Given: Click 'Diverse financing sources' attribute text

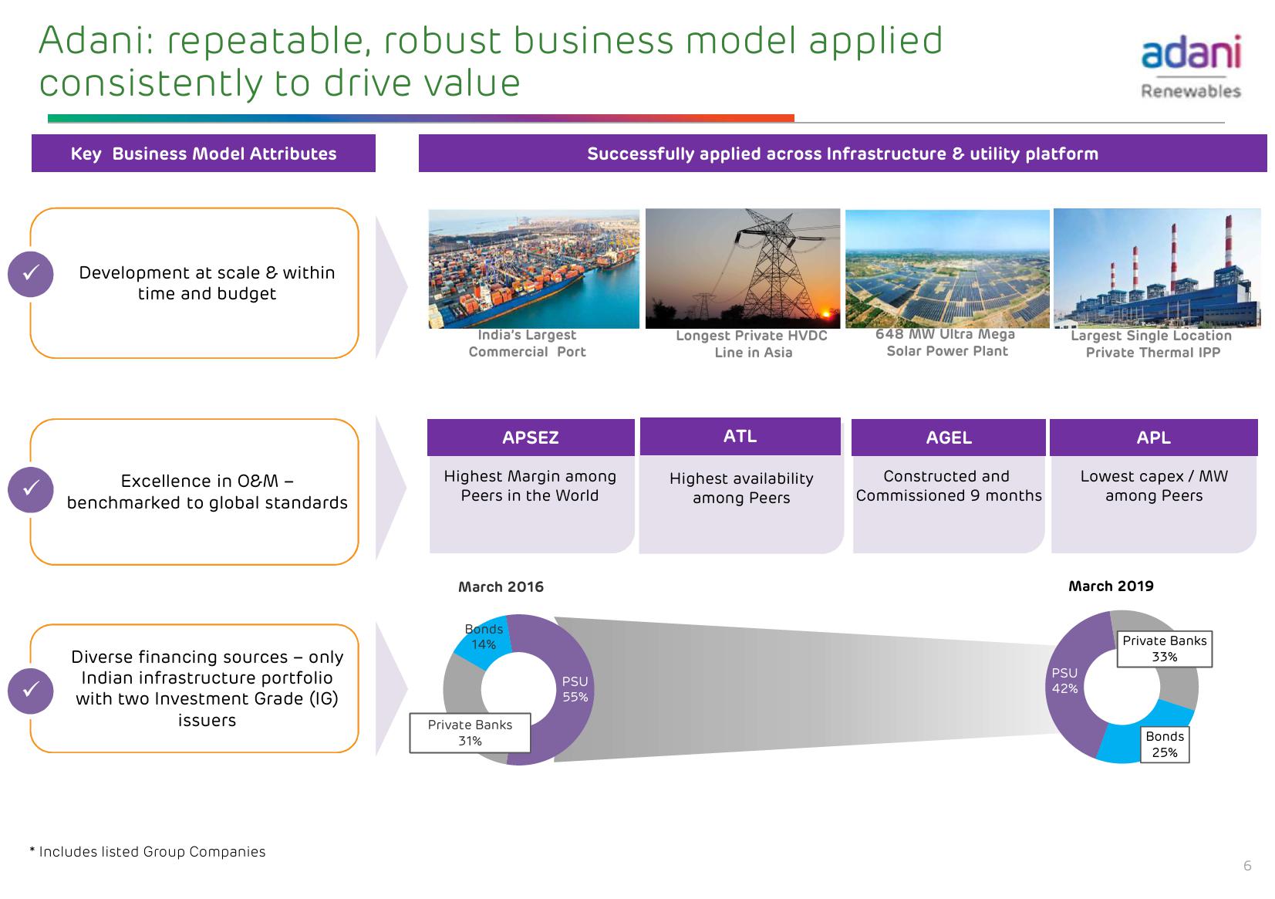Looking at the screenshot, I should click(207, 688).
